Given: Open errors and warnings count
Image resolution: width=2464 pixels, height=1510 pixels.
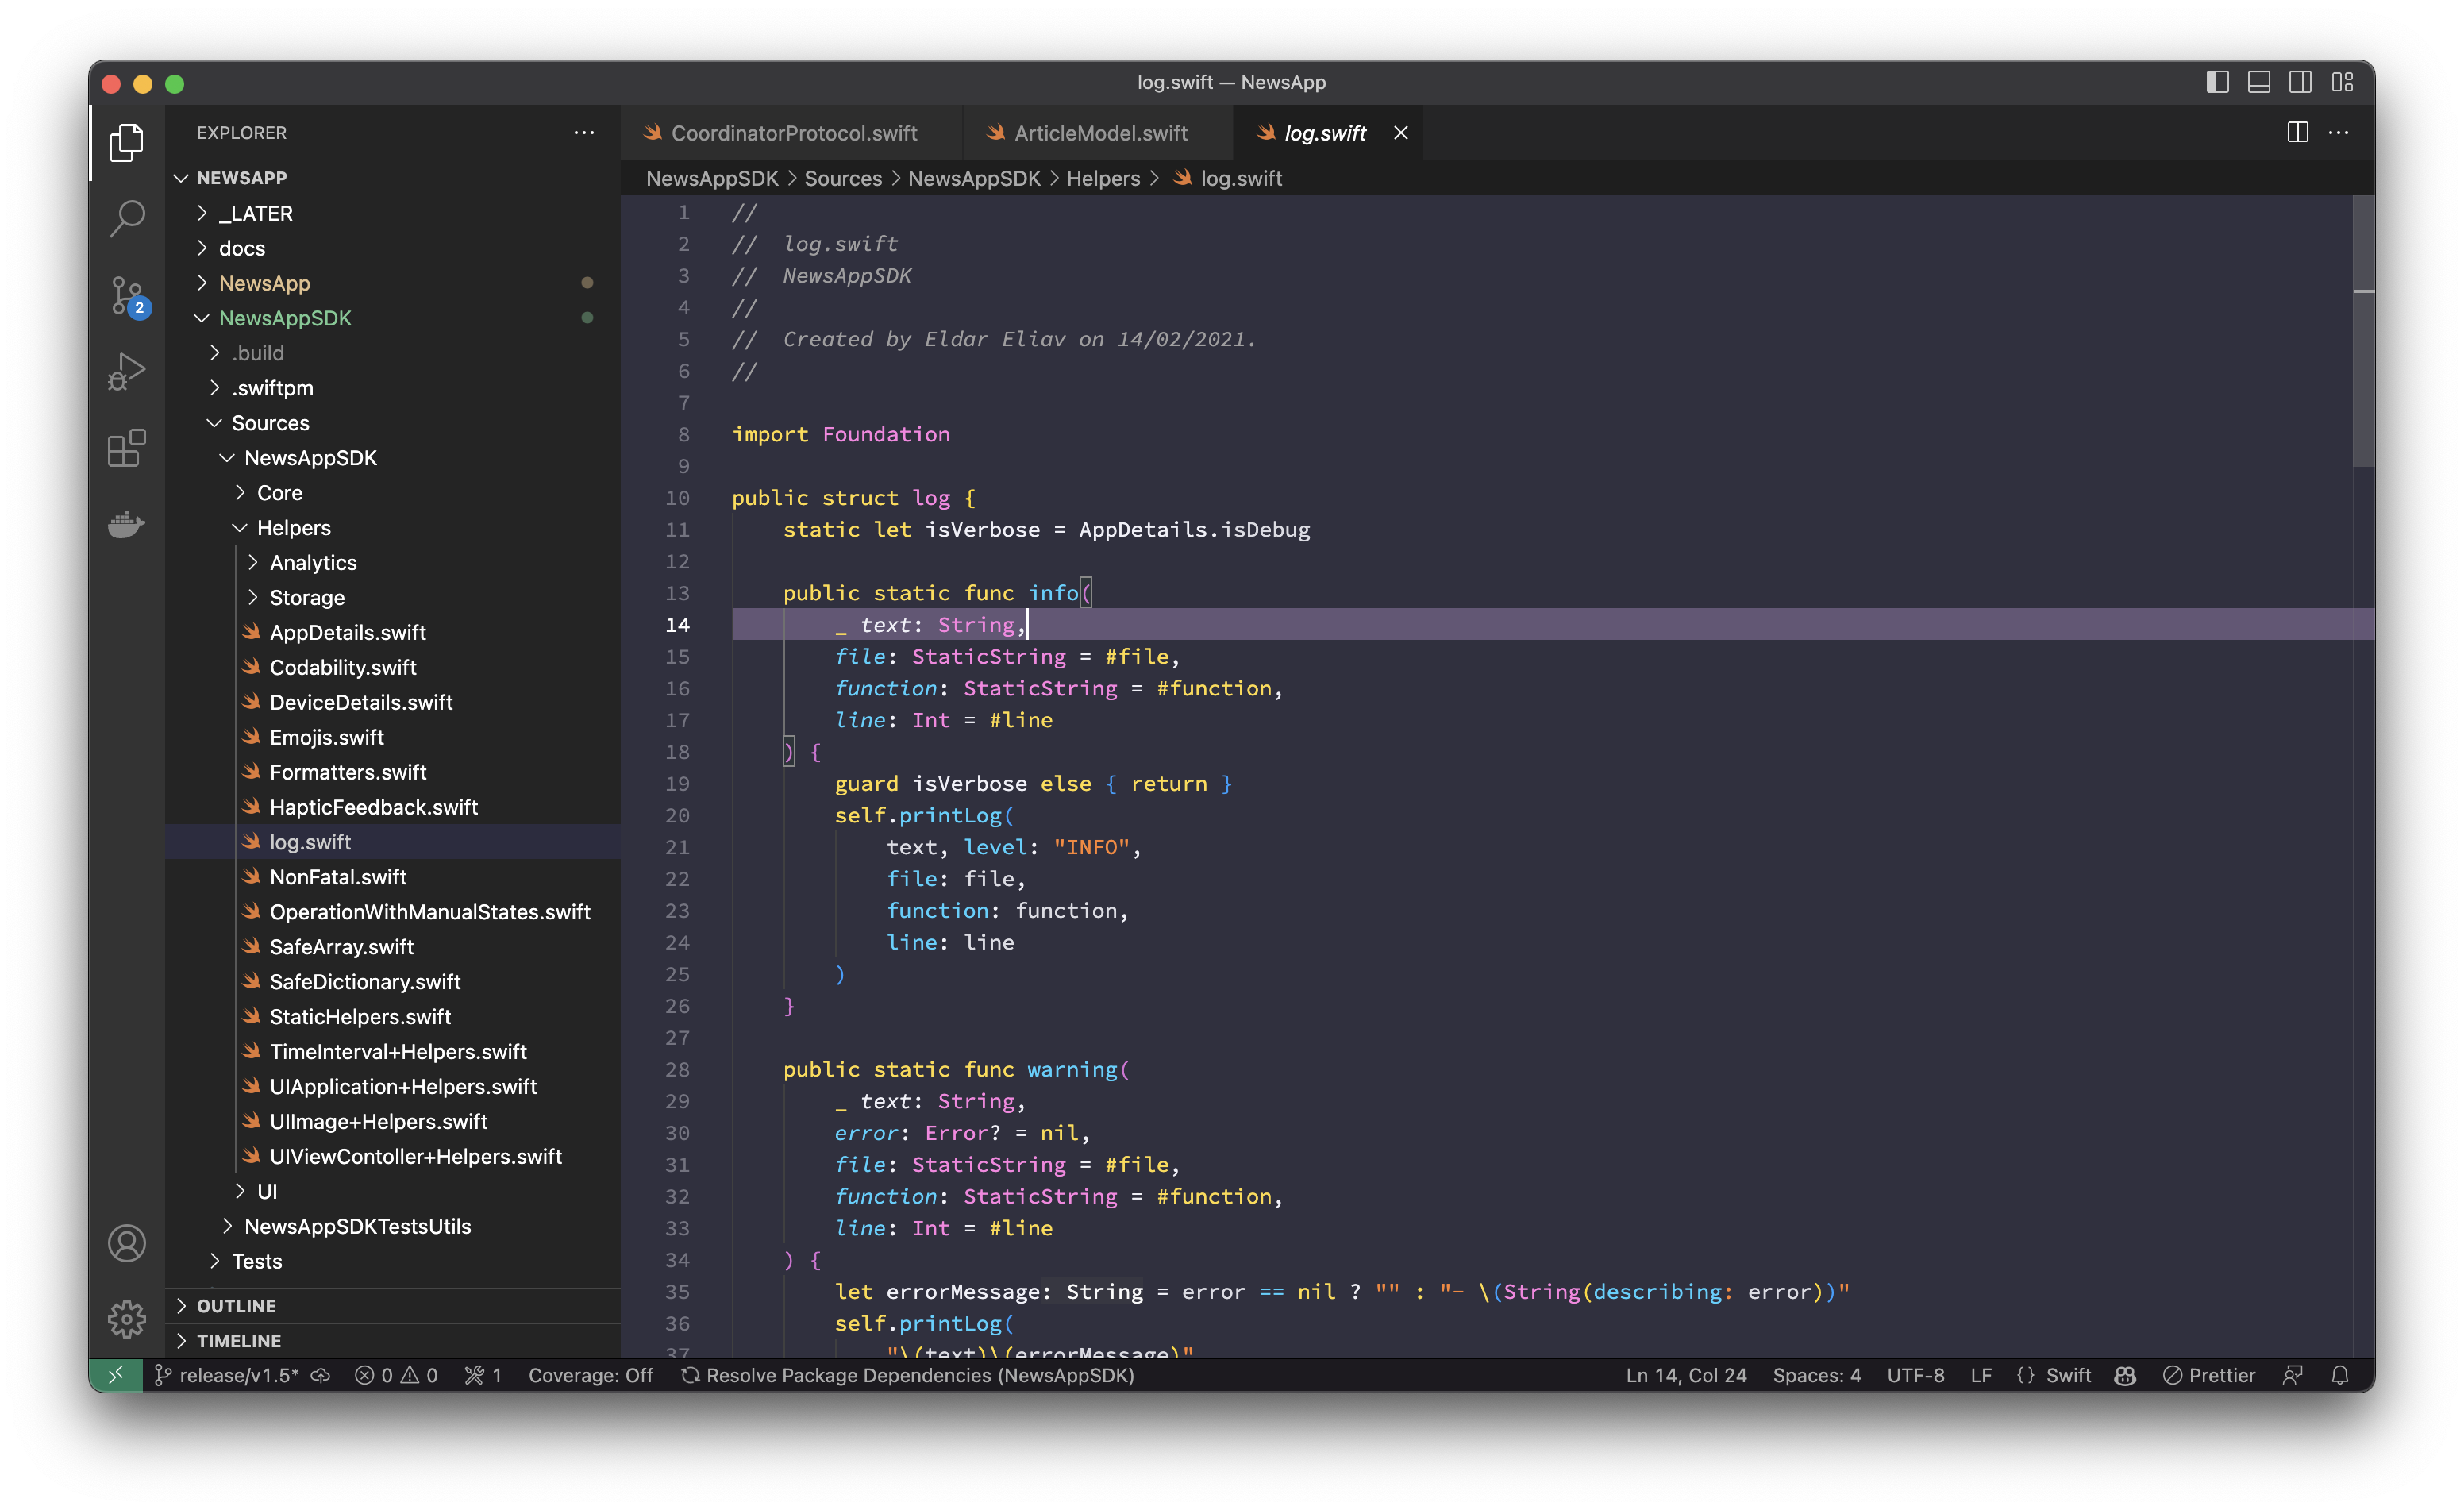Looking at the screenshot, I should pyautogui.click(x=397, y=1375).
